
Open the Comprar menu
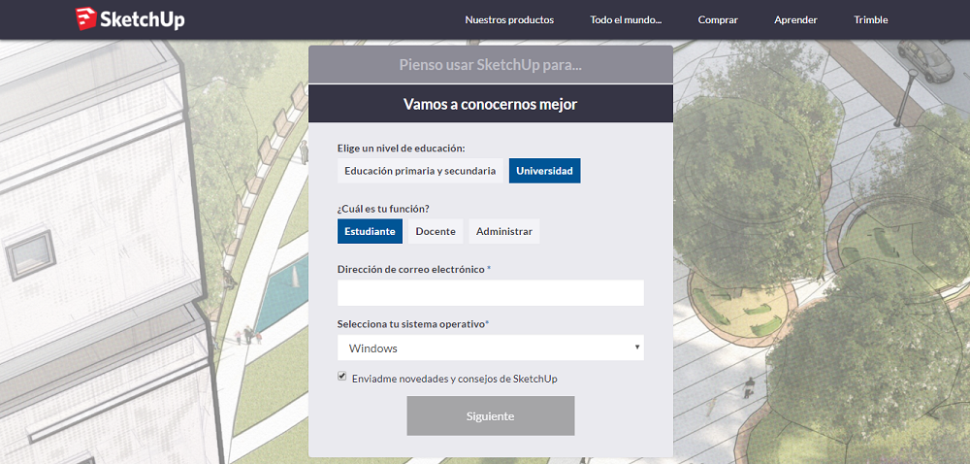click(x=718, y=19)
